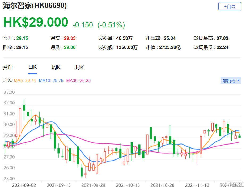Click the 市值 value 2725.28亿
The image size is (246, 189).
170,47
